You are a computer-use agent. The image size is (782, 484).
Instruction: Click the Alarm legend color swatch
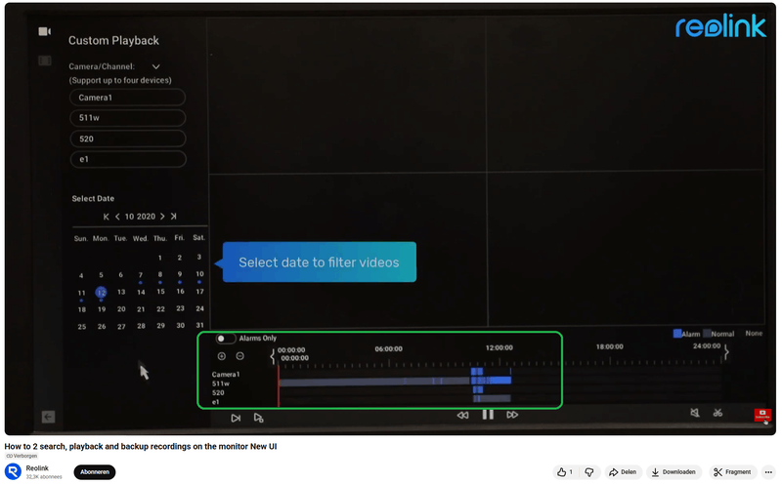click(677, 333)
